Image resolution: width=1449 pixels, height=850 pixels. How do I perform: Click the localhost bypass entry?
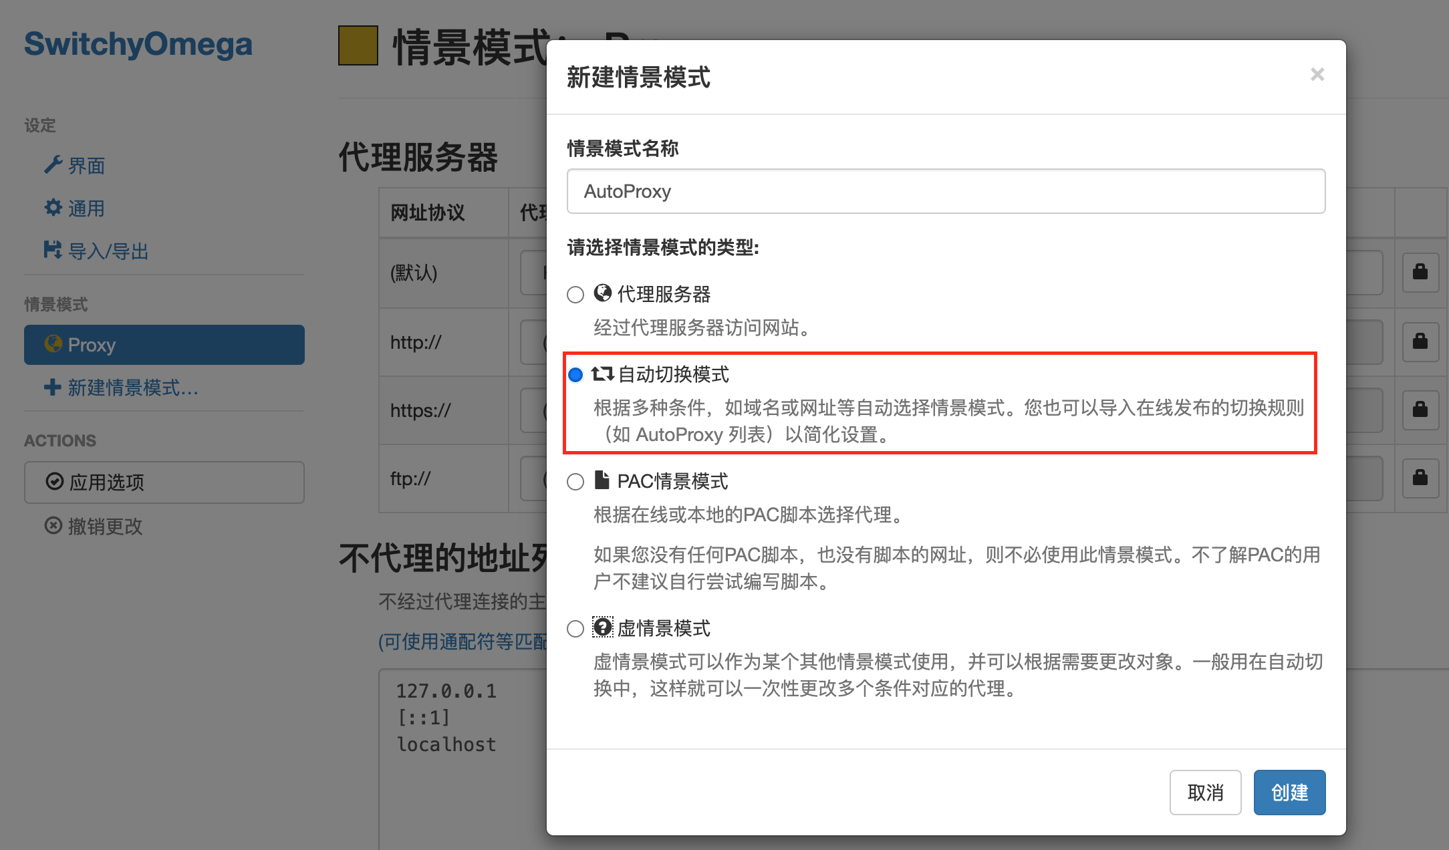click(446, 744)
